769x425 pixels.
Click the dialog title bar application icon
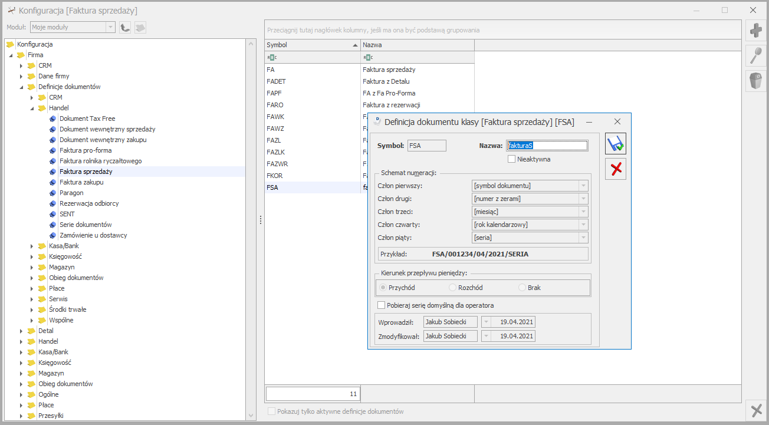377,121
